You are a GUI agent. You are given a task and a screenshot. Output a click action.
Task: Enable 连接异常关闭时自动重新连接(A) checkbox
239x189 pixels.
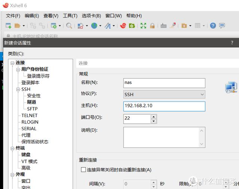coord(83,170)
